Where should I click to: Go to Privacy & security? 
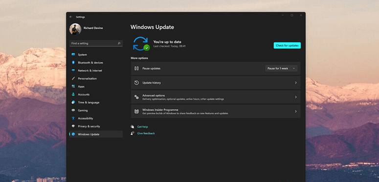click(96, 126)
